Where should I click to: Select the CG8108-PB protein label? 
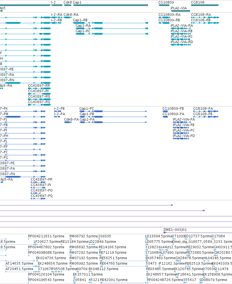point(203,114)
